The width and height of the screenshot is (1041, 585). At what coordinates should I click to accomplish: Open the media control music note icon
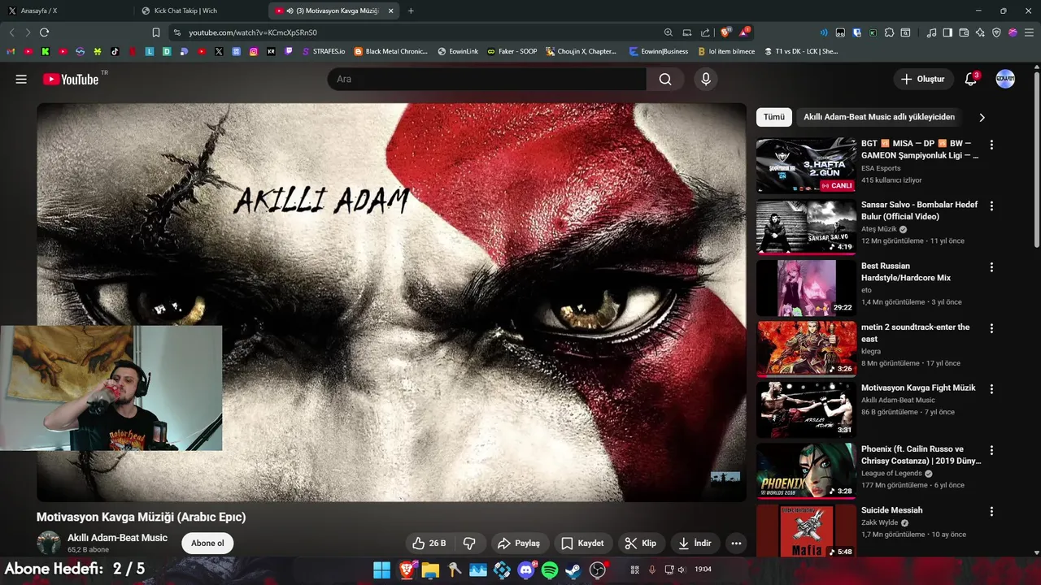tap(932, 32)
